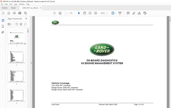Close the 2005 MY on_LR3 document tab
Image resolution: width=171 pixels, height=108 pixels.
pyautogui.click(x=40, y=8)
